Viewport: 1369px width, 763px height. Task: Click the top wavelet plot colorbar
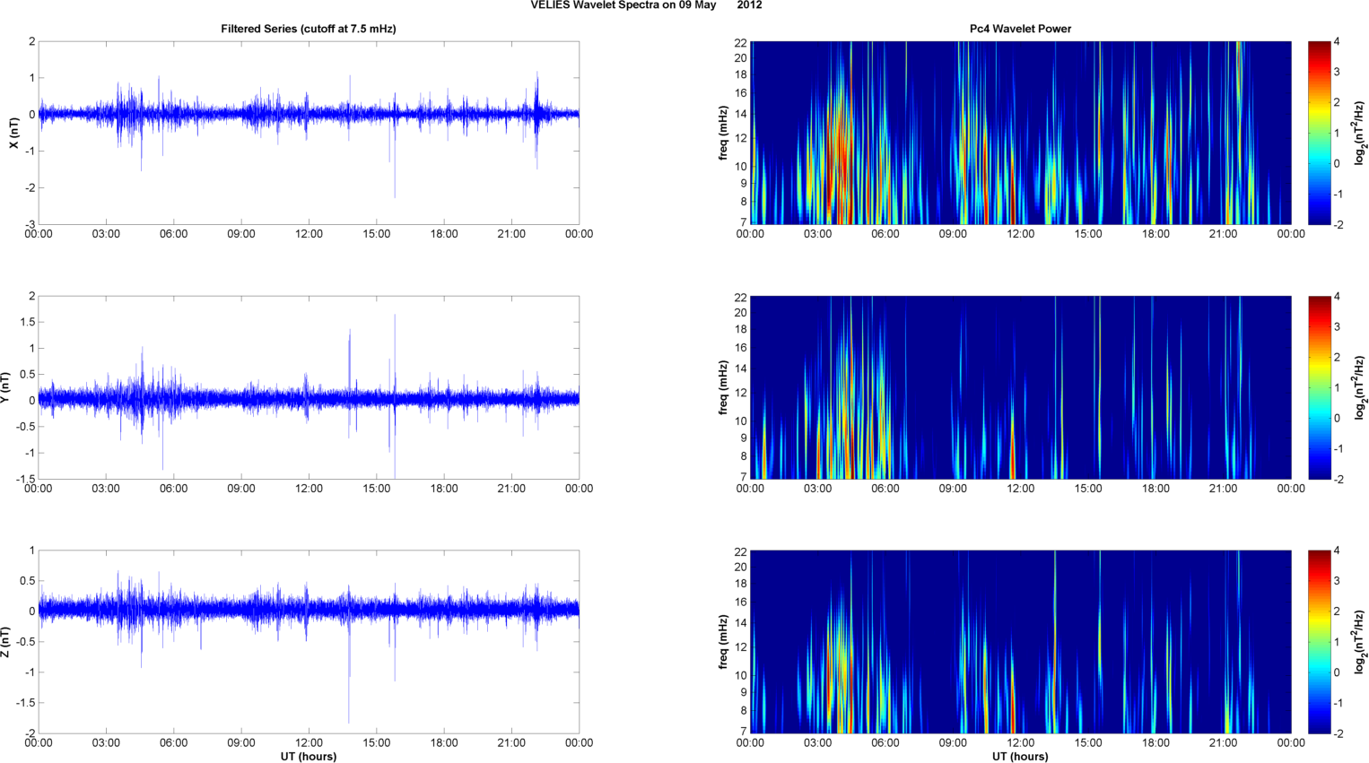(x=1319, y=133)
